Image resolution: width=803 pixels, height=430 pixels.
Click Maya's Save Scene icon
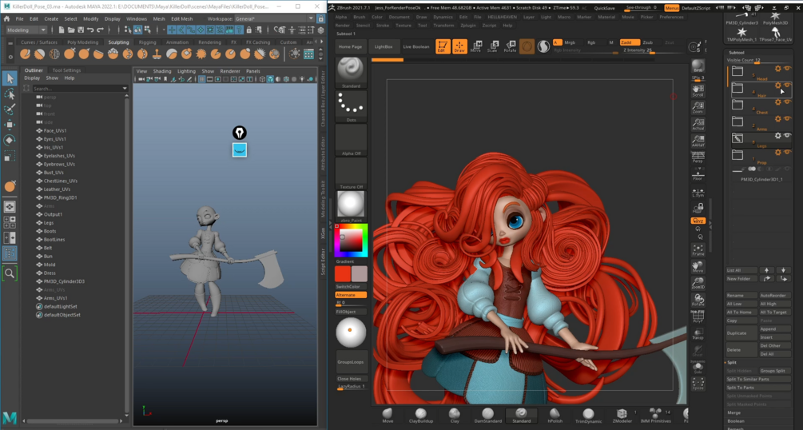tap(81, 30)
